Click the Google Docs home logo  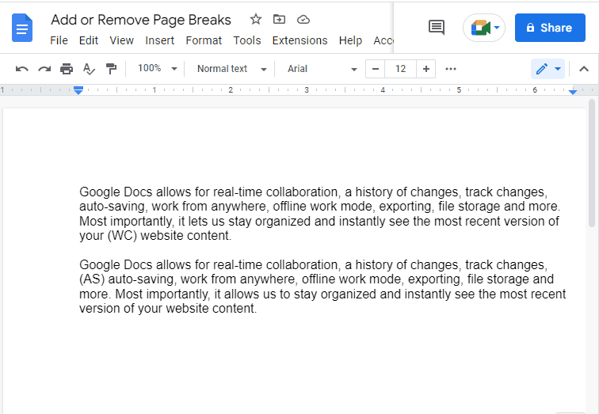click(22, 28)
